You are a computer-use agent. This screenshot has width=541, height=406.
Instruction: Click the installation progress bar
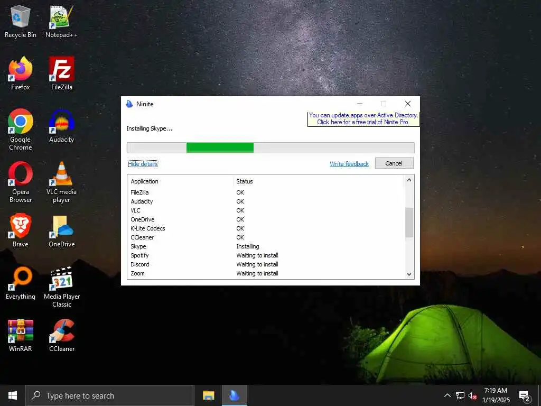point(270,147)
